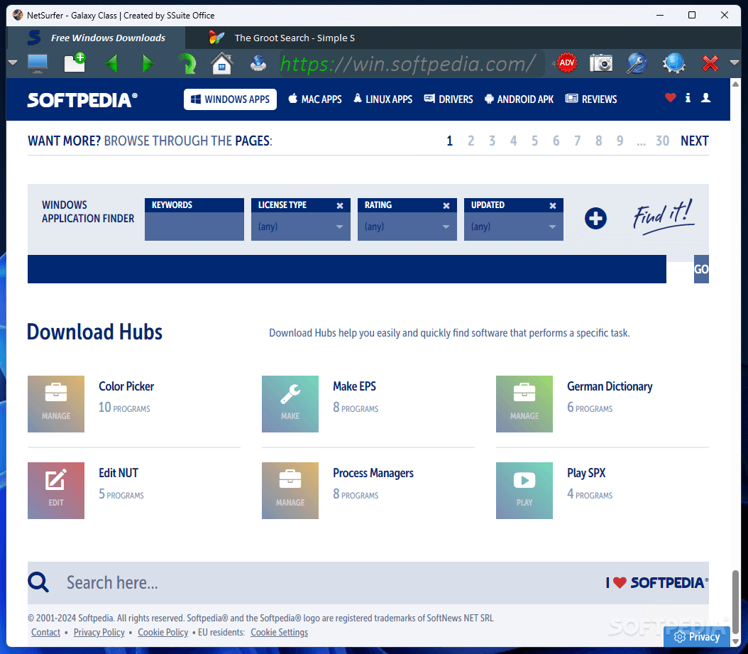
Task: Go to results page 9
Action: click(620, 141)
